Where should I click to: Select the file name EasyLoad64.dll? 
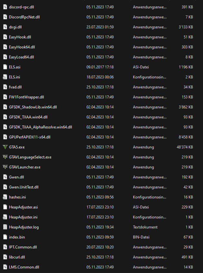[21, 57]
